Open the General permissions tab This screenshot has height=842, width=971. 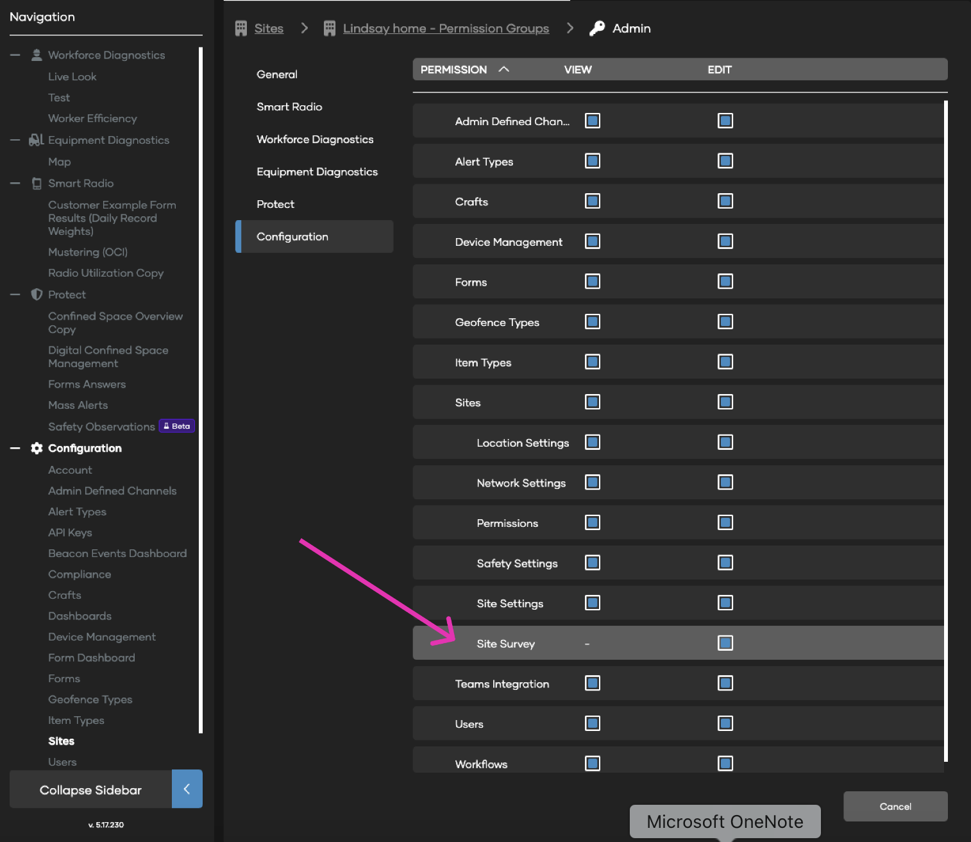click(x=314, y=74)
